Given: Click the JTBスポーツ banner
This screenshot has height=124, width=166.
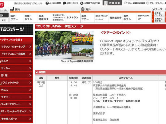Looking at the screenshot, I should [x=16, y=29].
